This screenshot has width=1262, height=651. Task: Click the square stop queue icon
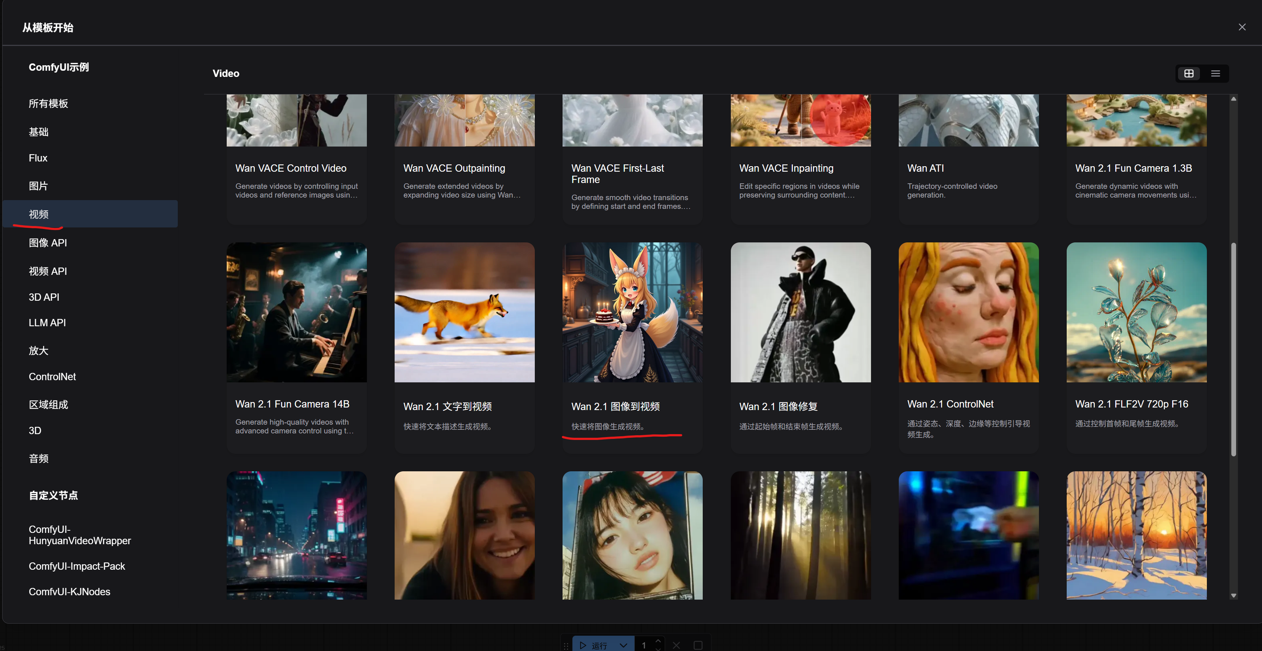[698, 645]
